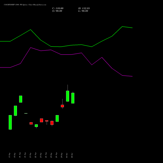The image size is (163, 163).
Task: Select the 11 Sep date label
Action: pos(9,155)
